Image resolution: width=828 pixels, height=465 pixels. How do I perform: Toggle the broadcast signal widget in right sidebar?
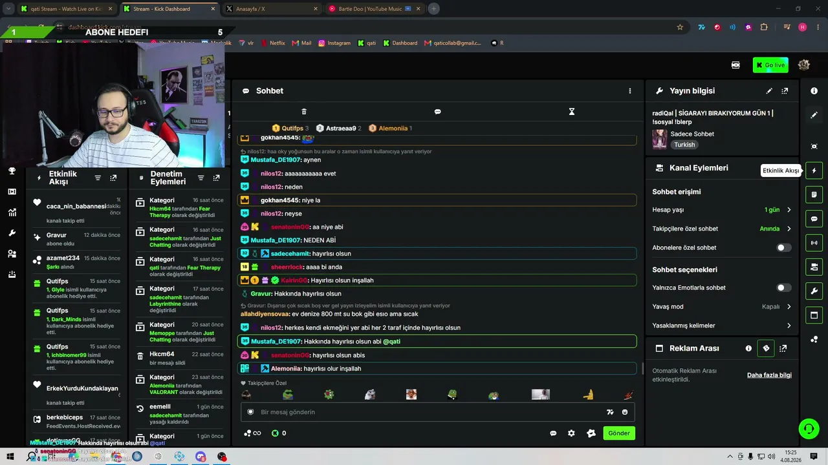(x=814, y=243)
